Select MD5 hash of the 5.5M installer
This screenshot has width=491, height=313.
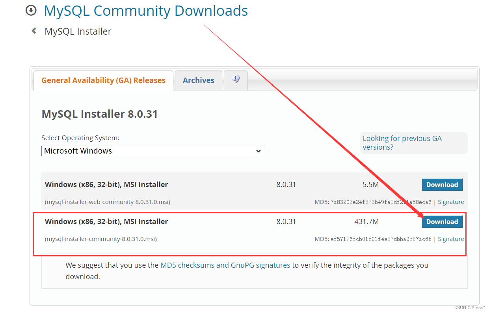[x=381, y=202]
